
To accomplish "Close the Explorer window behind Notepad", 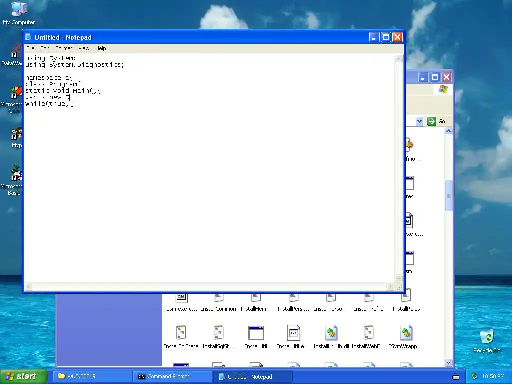I will 446,77.
